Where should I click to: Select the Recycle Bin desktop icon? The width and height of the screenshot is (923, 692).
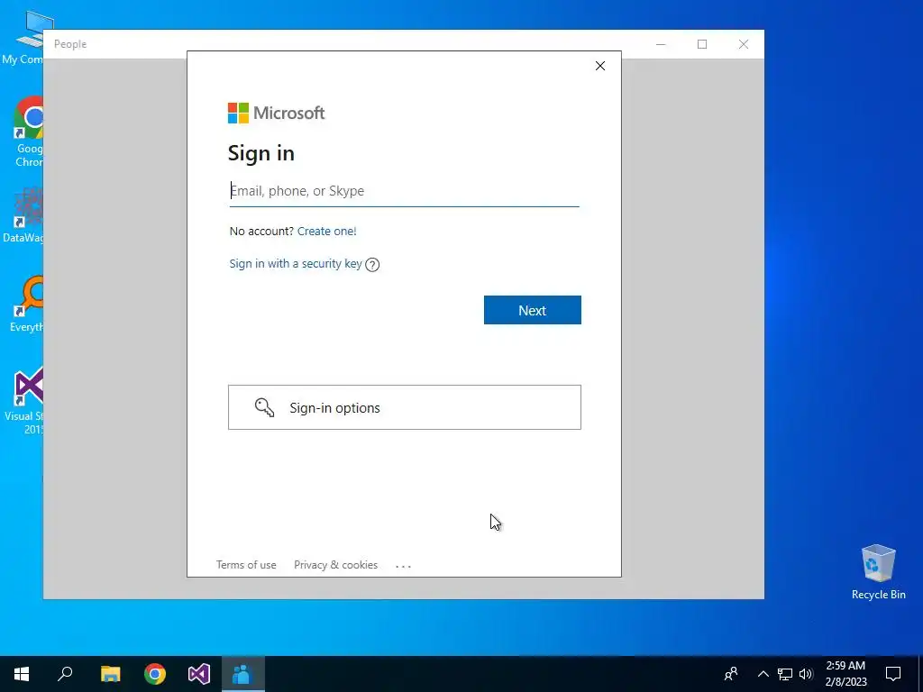(878, 572)
